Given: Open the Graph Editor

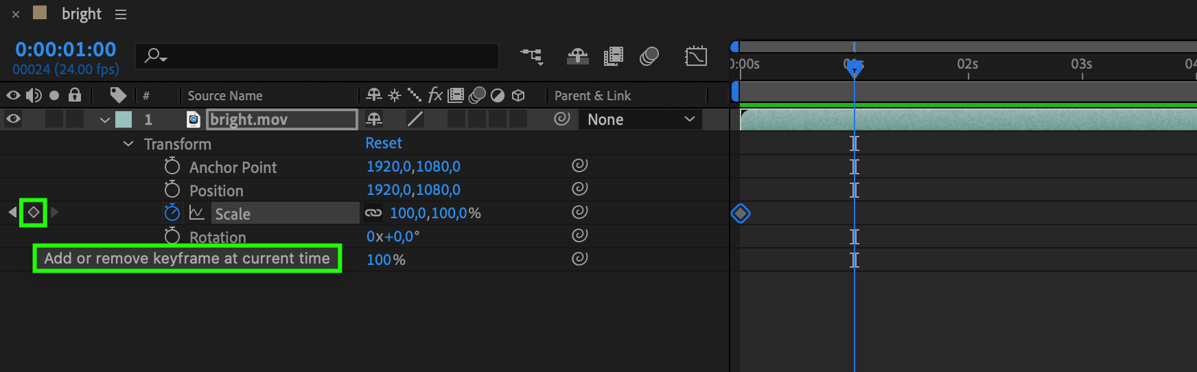Looking at the screenshot, I should [695, 56].
